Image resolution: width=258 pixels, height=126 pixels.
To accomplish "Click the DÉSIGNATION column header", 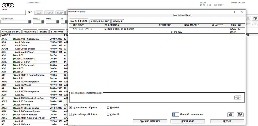I will 112,25.
